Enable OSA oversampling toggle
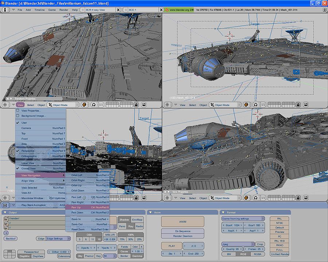Viewport: 328px width, 262px height. (x=89, y=235)
